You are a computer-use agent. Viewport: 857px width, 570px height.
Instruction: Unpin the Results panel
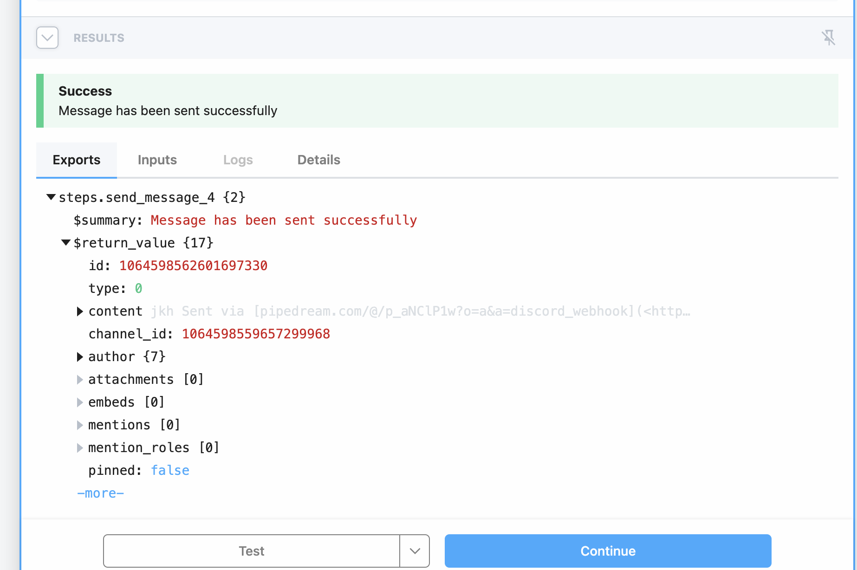point(829,38)
